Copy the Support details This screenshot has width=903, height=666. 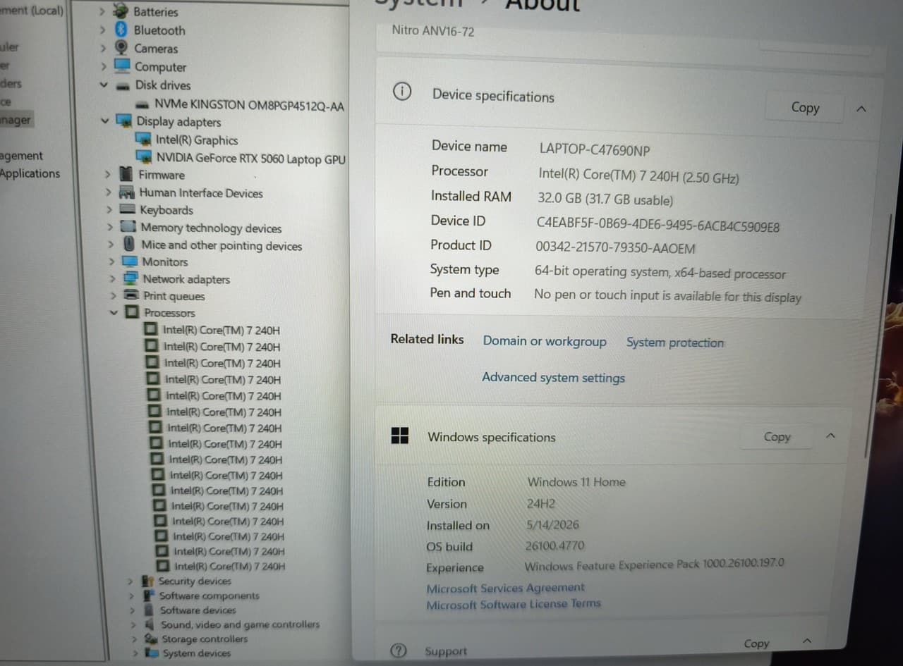[756, 643]
